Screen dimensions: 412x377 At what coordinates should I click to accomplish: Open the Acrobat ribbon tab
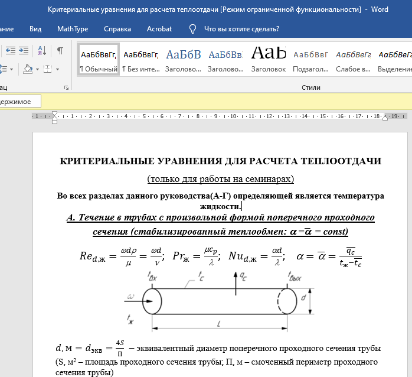159,28
